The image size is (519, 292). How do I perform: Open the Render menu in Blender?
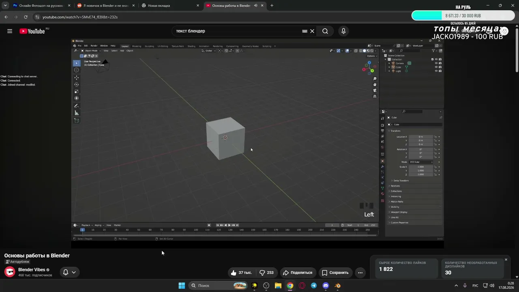[94, 46]
